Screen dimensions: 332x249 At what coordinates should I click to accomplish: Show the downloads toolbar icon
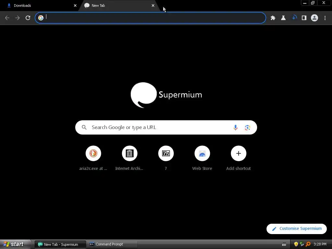(x=294, y=18)
